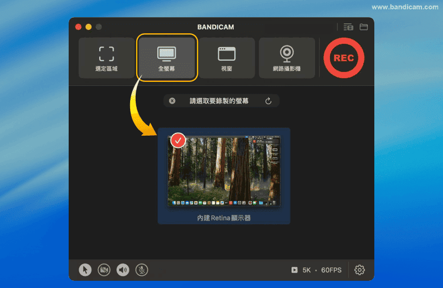443x288 pixels.
Task: Click the 內建Retina顯示器 display label
Action: click(224, 218)
